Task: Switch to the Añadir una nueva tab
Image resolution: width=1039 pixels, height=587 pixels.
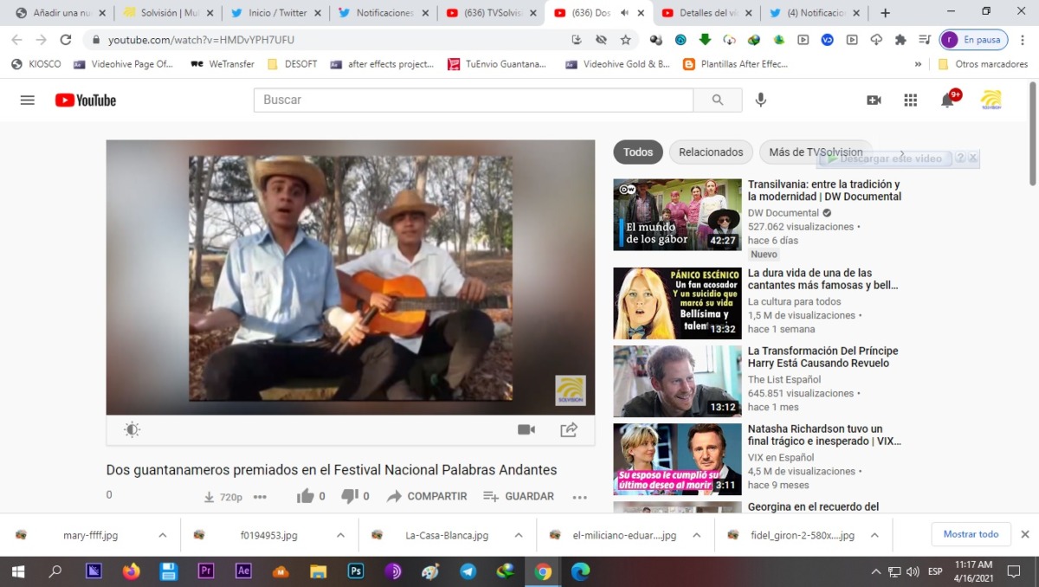Action: tap(61, 13)
